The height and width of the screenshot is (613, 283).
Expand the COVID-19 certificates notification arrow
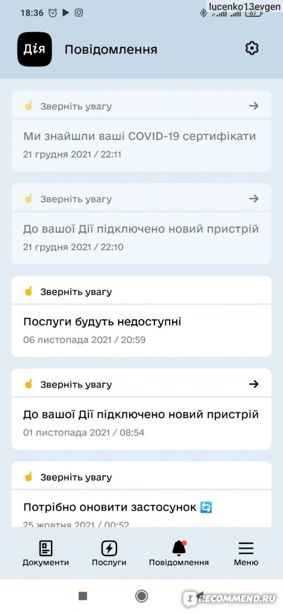[254, 106]
